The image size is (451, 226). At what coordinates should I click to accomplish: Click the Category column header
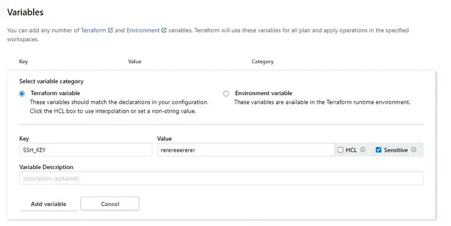[262, 62]
